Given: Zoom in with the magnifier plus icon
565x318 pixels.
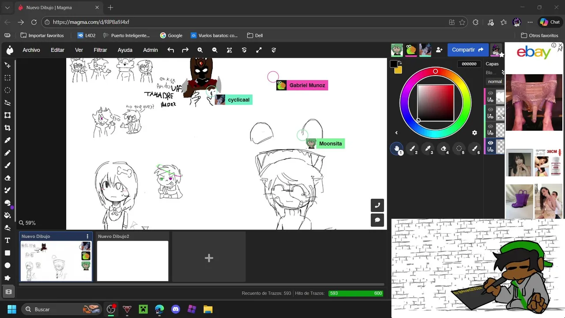Looking at the screenshot, I should point(200,50).
